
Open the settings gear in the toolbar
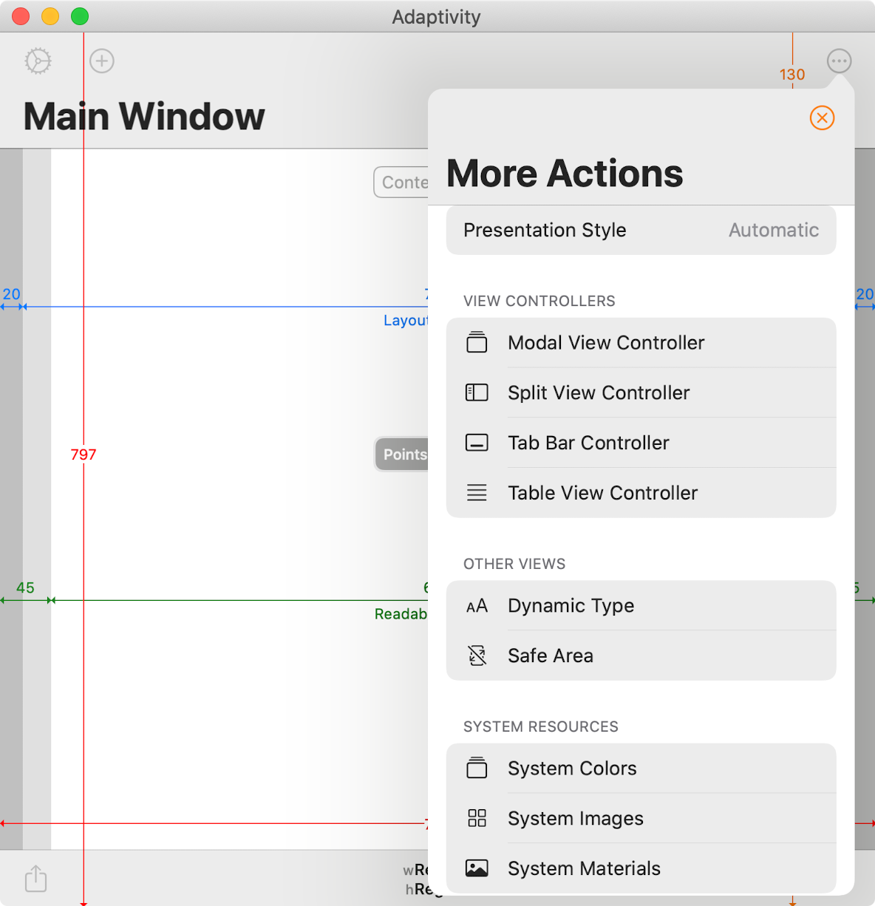(38, 61)
